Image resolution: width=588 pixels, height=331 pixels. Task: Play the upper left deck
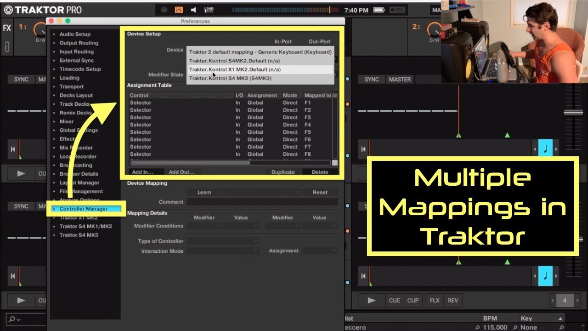pos(21,174)
